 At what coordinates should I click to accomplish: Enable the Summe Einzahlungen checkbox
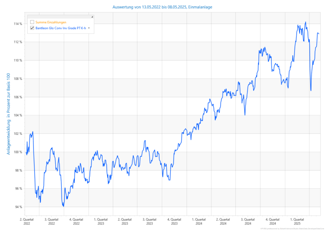(x=32, y=22)
